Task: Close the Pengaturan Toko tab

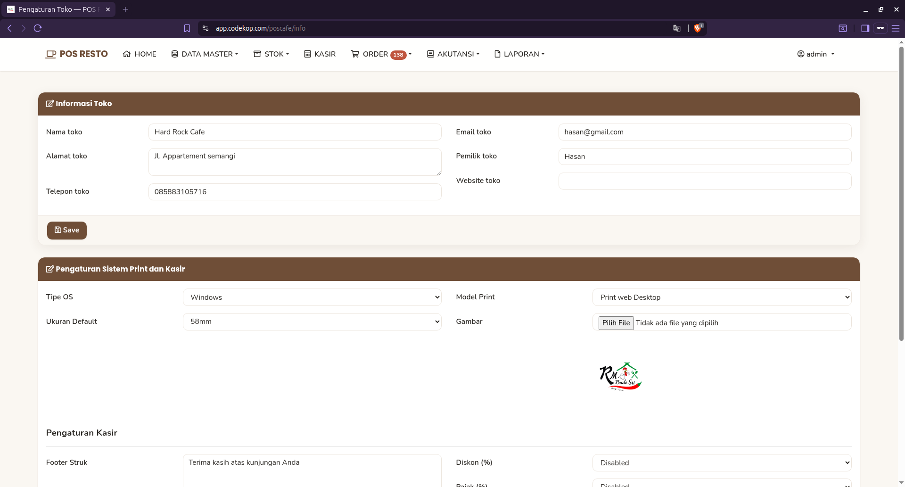Action: [x=108, y=9]
